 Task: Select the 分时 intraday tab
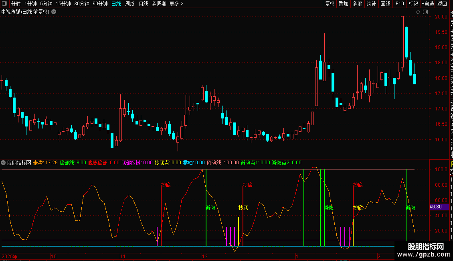tap(16, 4)
